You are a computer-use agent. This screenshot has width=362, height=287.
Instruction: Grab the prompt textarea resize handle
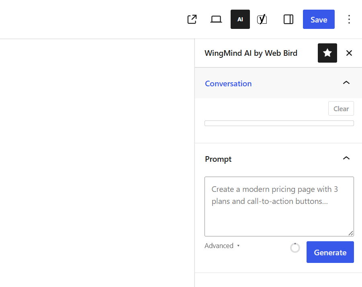click(x=351, y=233)
